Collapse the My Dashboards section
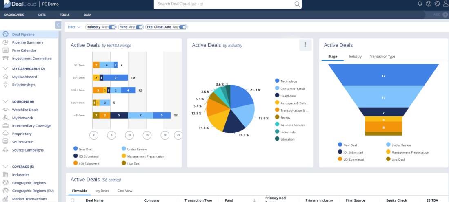 [x=6, y=69]
